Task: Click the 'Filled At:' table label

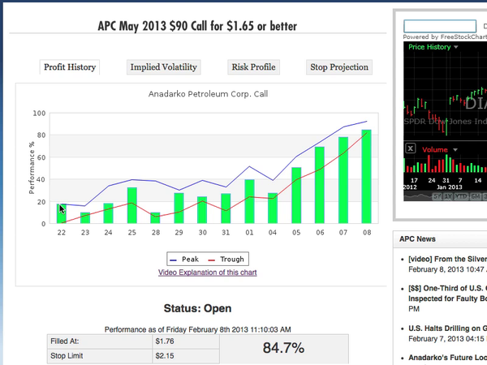Action: [x=65, y=341]
